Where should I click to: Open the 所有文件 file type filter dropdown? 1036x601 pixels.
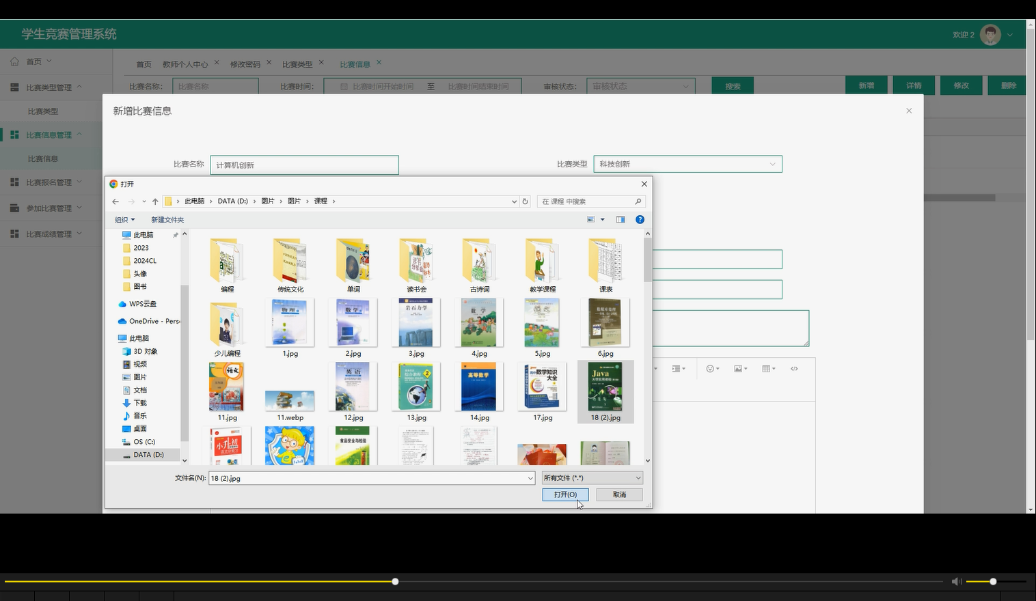[x=592, y=478]
